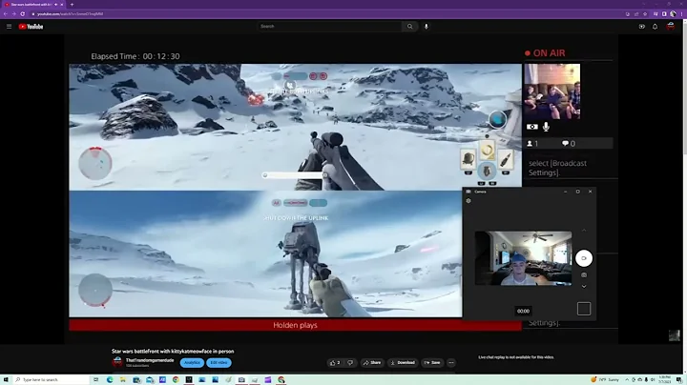This screenshot has height=385, width=687.
Task: Click the search magnifier button
Action: point(409,27)
